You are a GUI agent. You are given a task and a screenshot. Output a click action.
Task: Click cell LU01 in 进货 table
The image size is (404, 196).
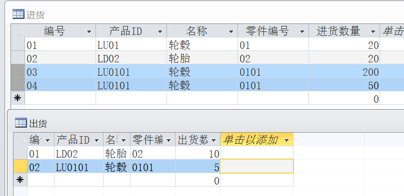point(131,44)
